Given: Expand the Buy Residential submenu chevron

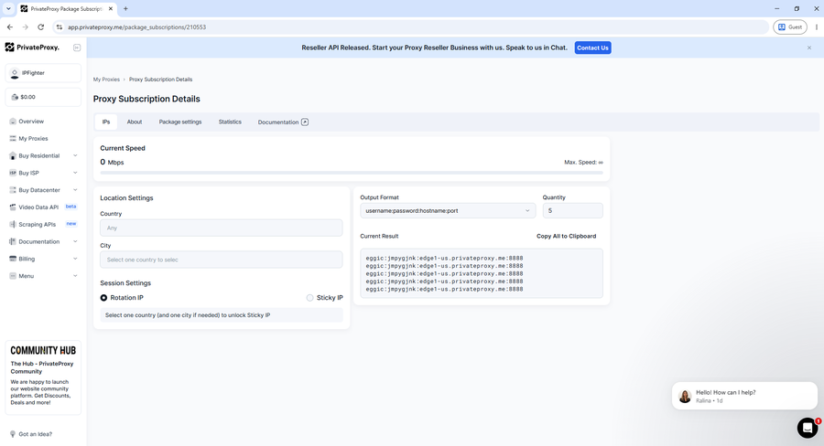Looking at the screenshot, I should pos(75,156).
